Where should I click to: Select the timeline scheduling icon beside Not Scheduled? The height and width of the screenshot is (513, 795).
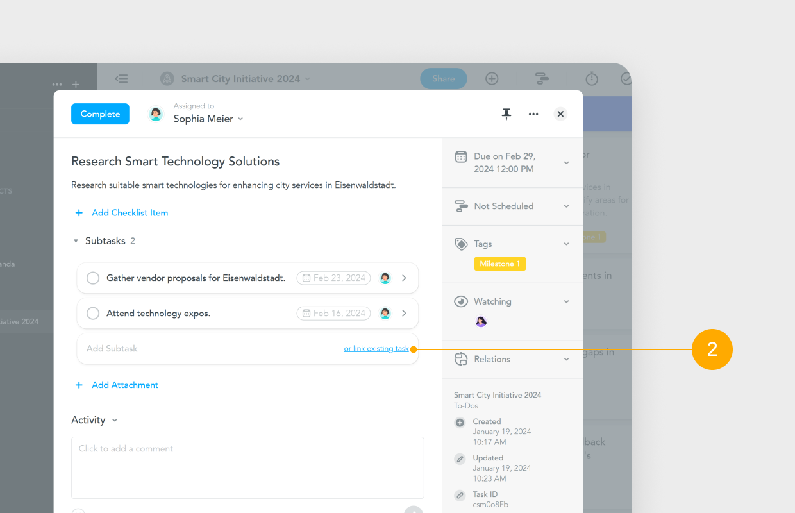coord(461,206)
